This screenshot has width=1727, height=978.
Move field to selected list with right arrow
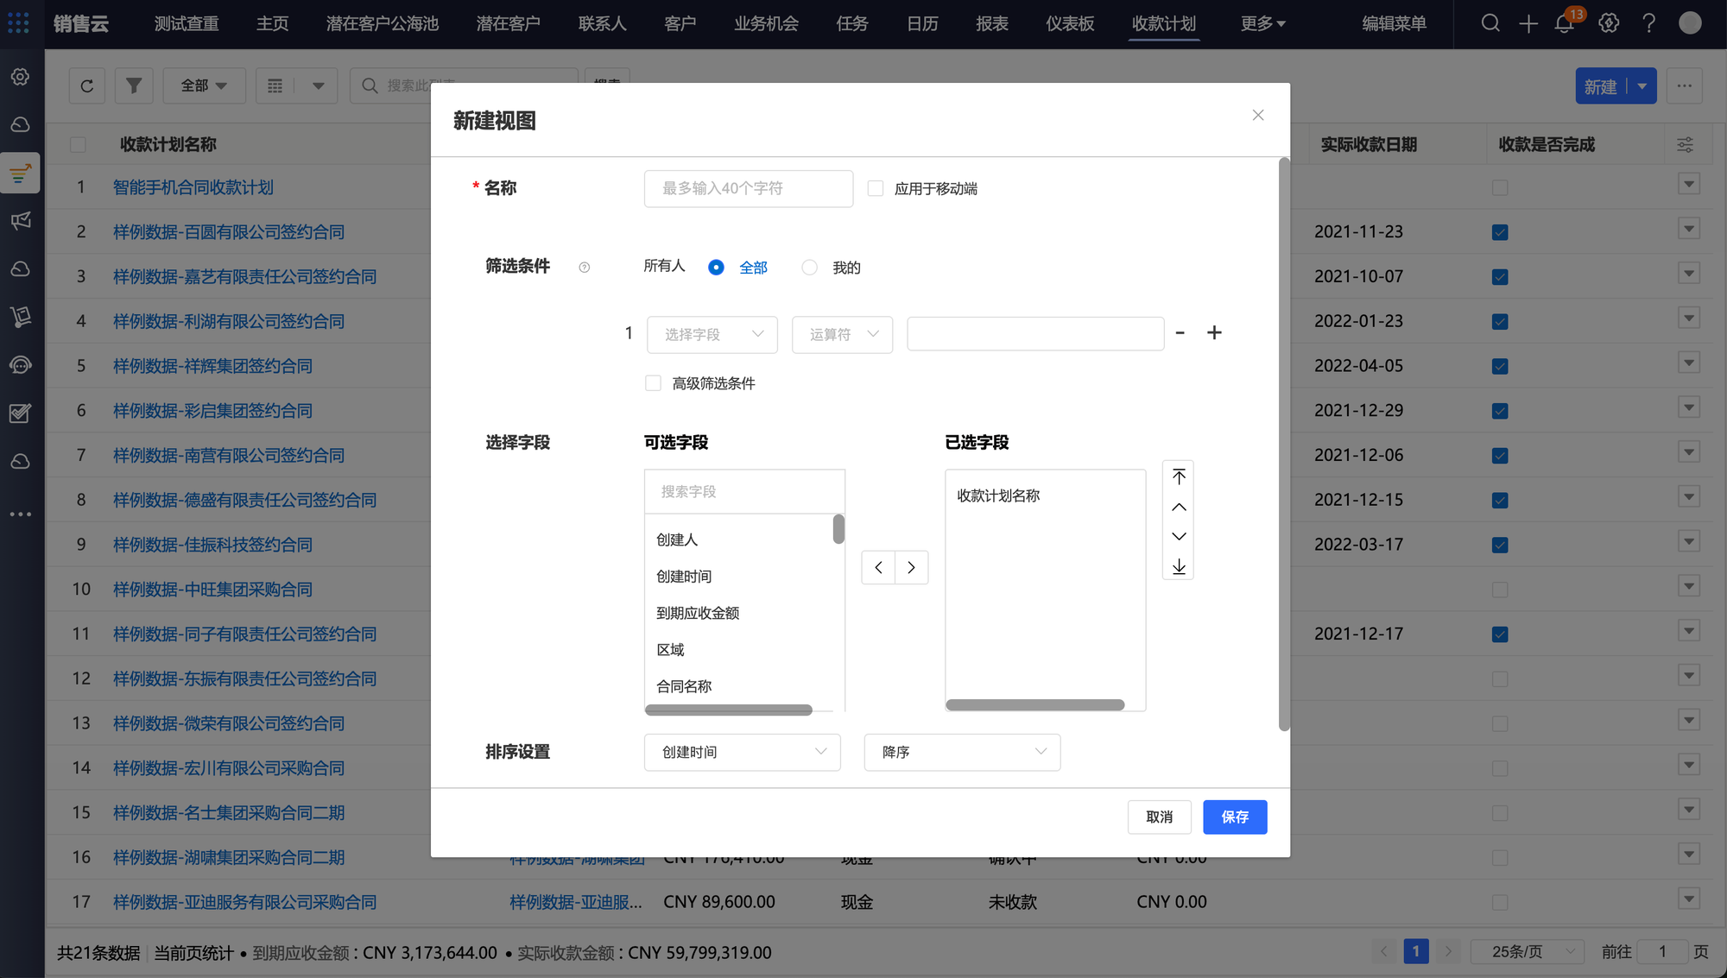(x=911, y=568)
